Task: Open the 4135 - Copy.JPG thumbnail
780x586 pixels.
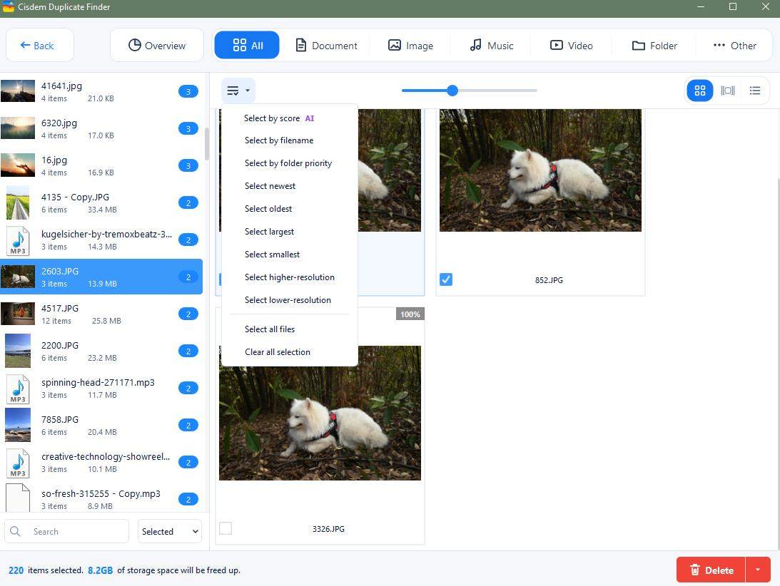Action: click(18, 202)
